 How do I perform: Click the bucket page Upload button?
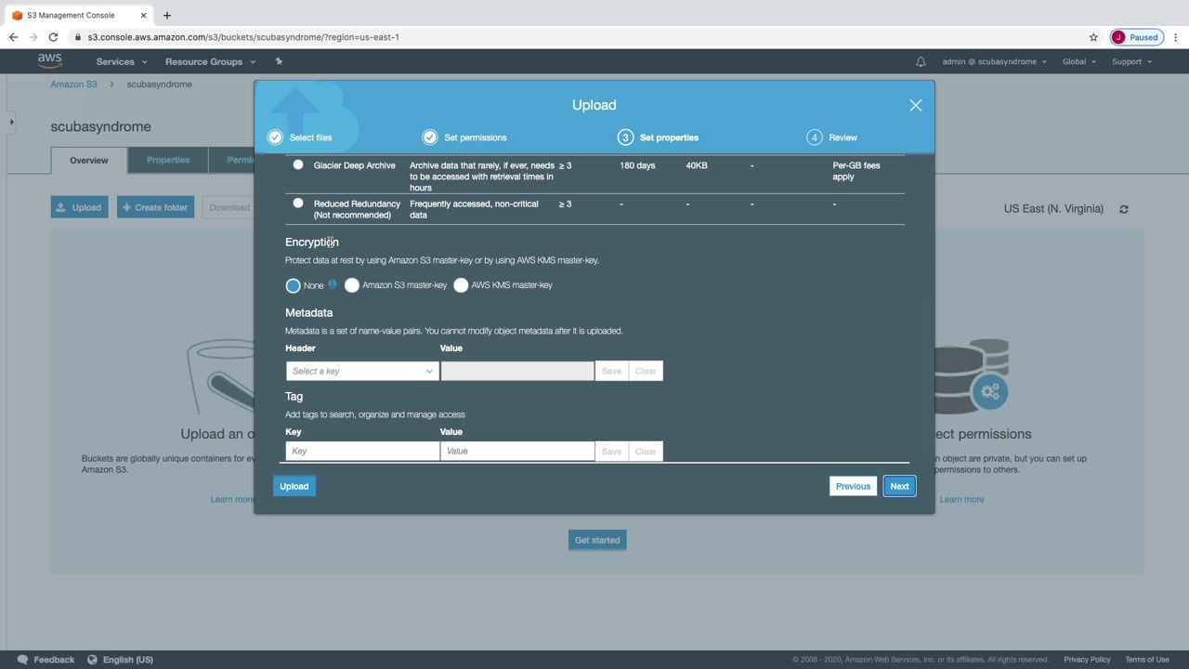80,207
